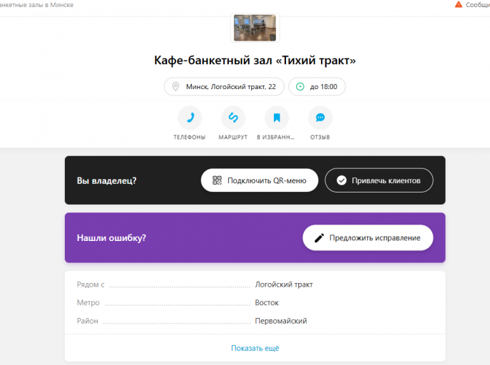Open address Минск, Логойский тракт, 22
490x365 pixels.
pyautogui.click(x=224, y=86)
